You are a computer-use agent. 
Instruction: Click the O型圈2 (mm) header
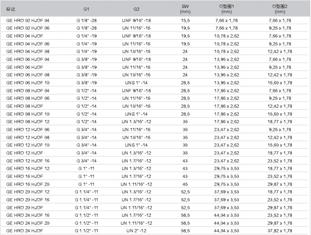280,9
